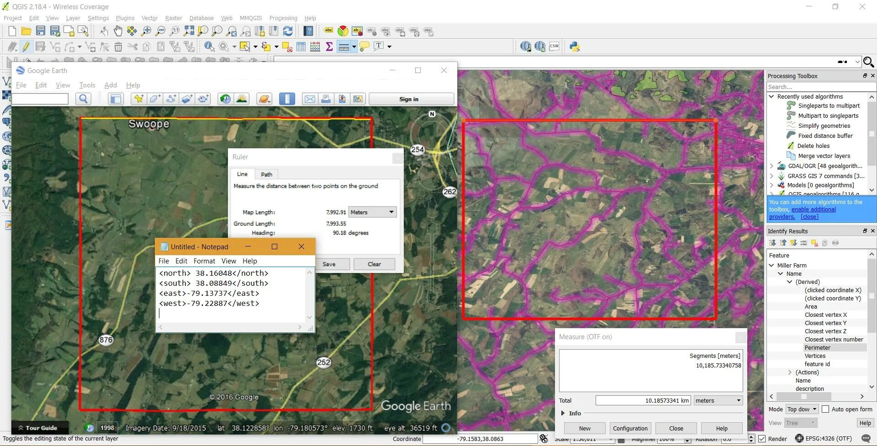Open the messages log speech bubble

[866, 439]
